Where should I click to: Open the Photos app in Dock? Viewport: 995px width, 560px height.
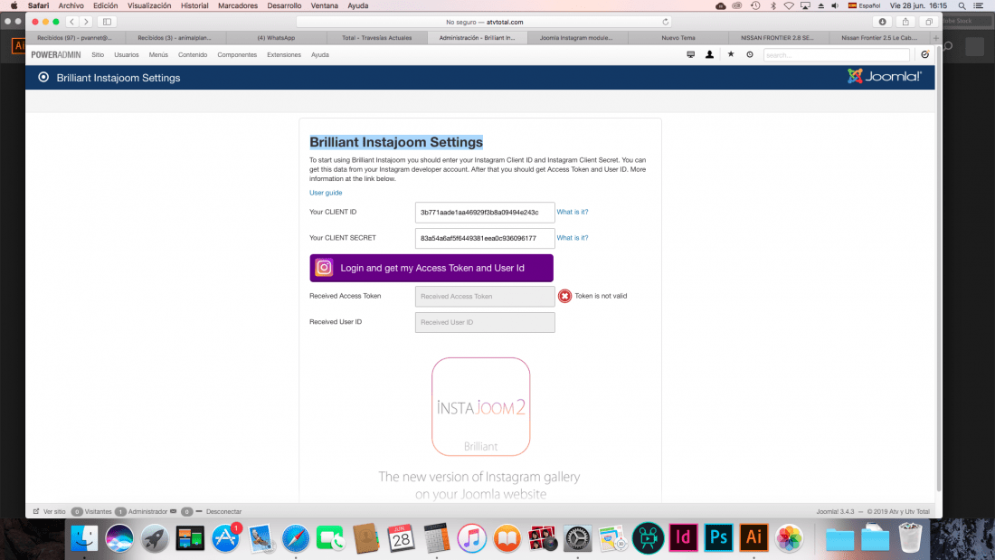789,538
